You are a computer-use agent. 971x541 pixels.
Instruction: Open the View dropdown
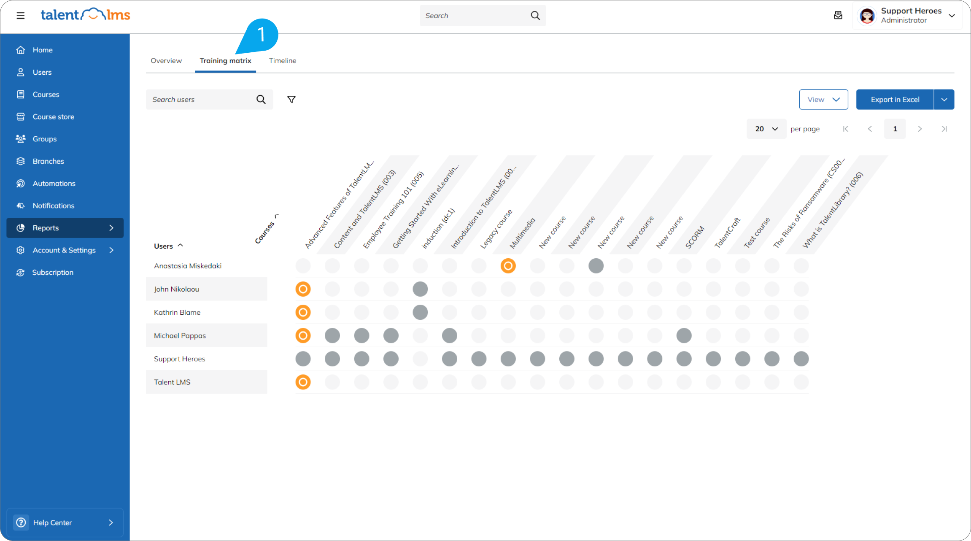(x=823, y=100)
